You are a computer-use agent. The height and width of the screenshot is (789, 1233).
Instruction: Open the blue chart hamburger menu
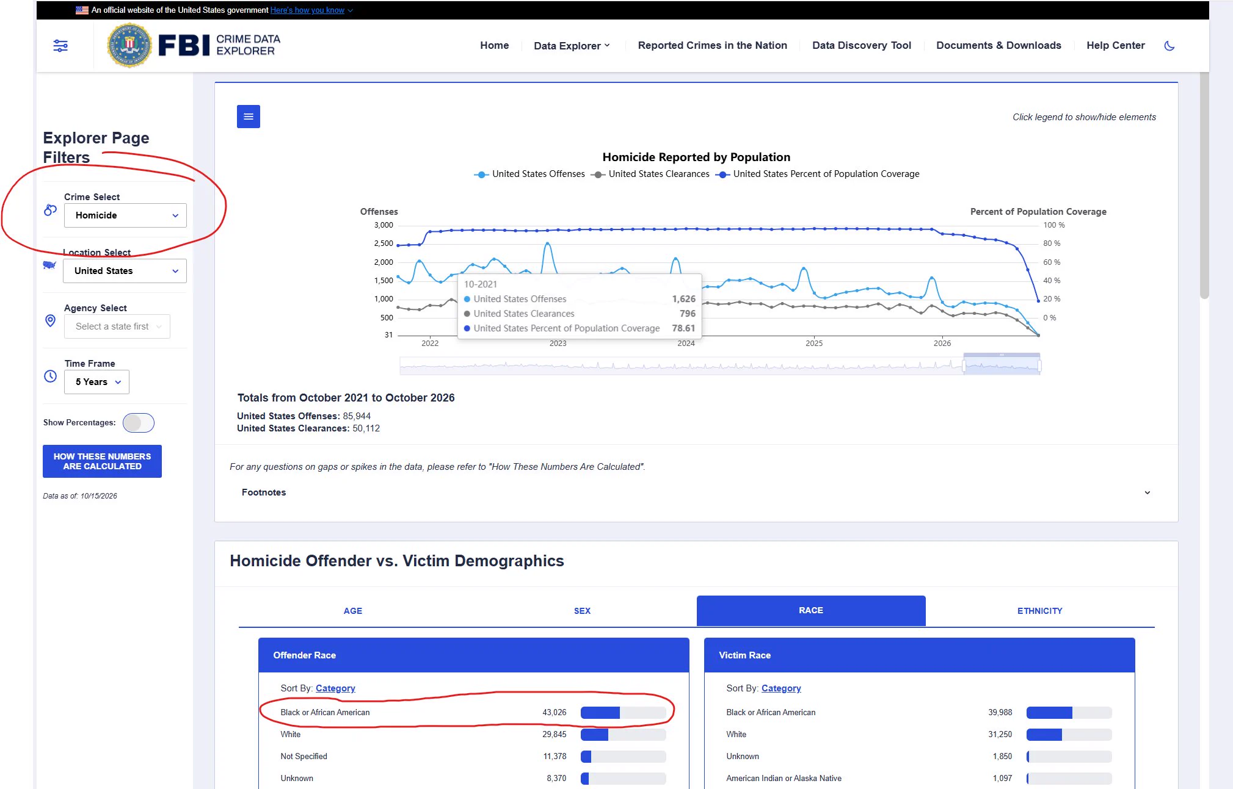coord(249,117)
